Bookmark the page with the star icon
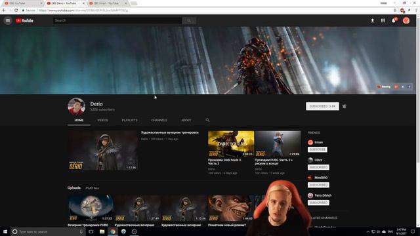Image resolution: width=420 pixels, height=236 pixels. 395,10
